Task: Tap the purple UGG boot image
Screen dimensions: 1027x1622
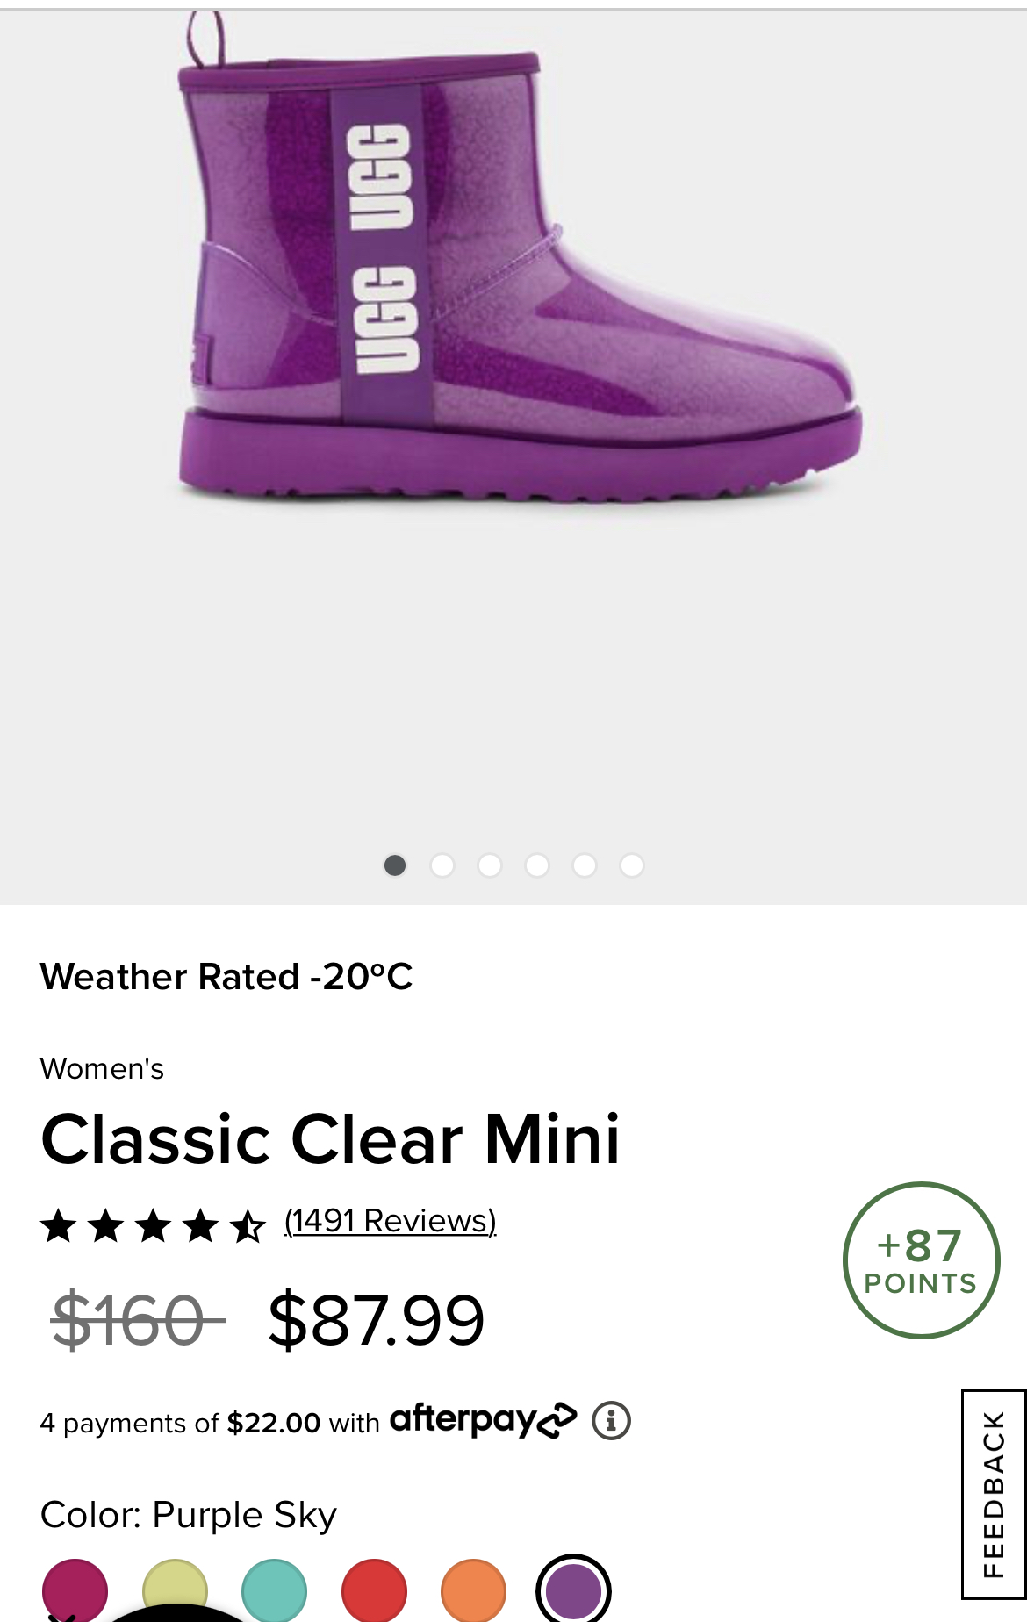Action: coord(521,259)
